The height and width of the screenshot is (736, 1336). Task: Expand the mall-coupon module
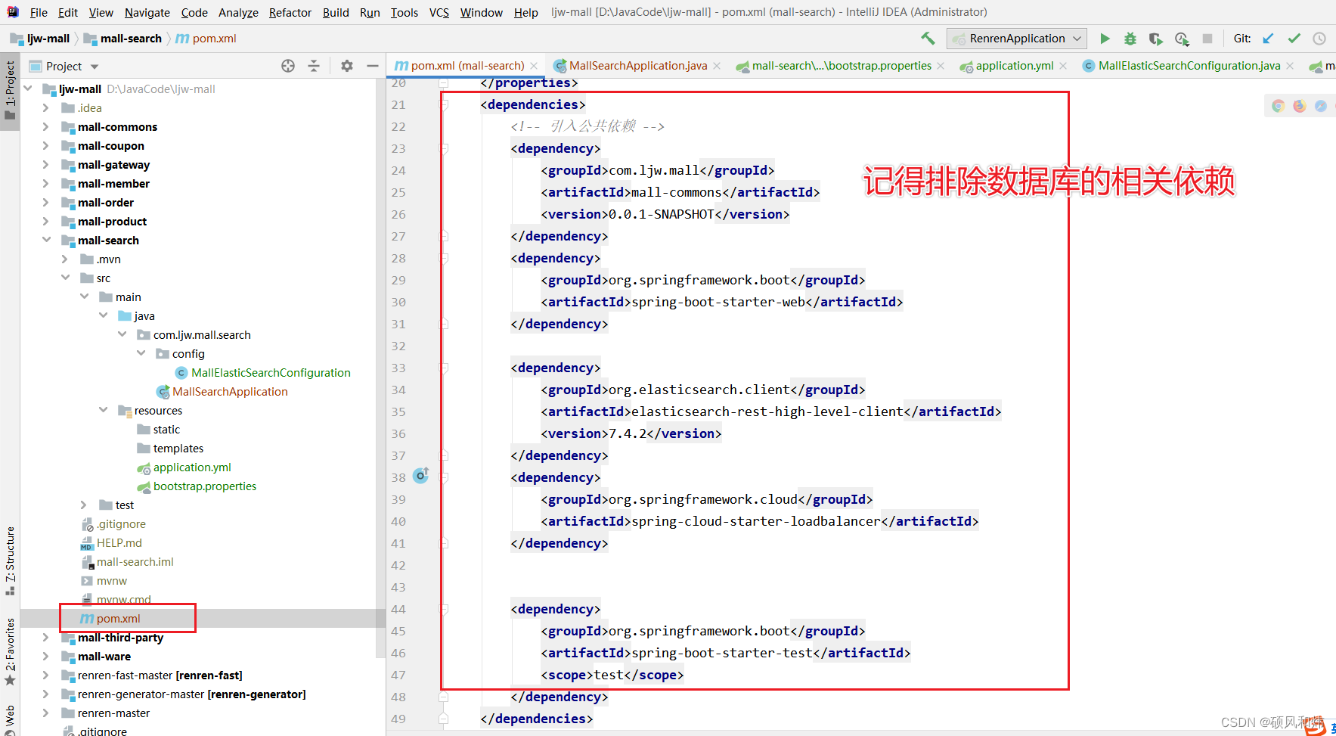coord(46,145)
